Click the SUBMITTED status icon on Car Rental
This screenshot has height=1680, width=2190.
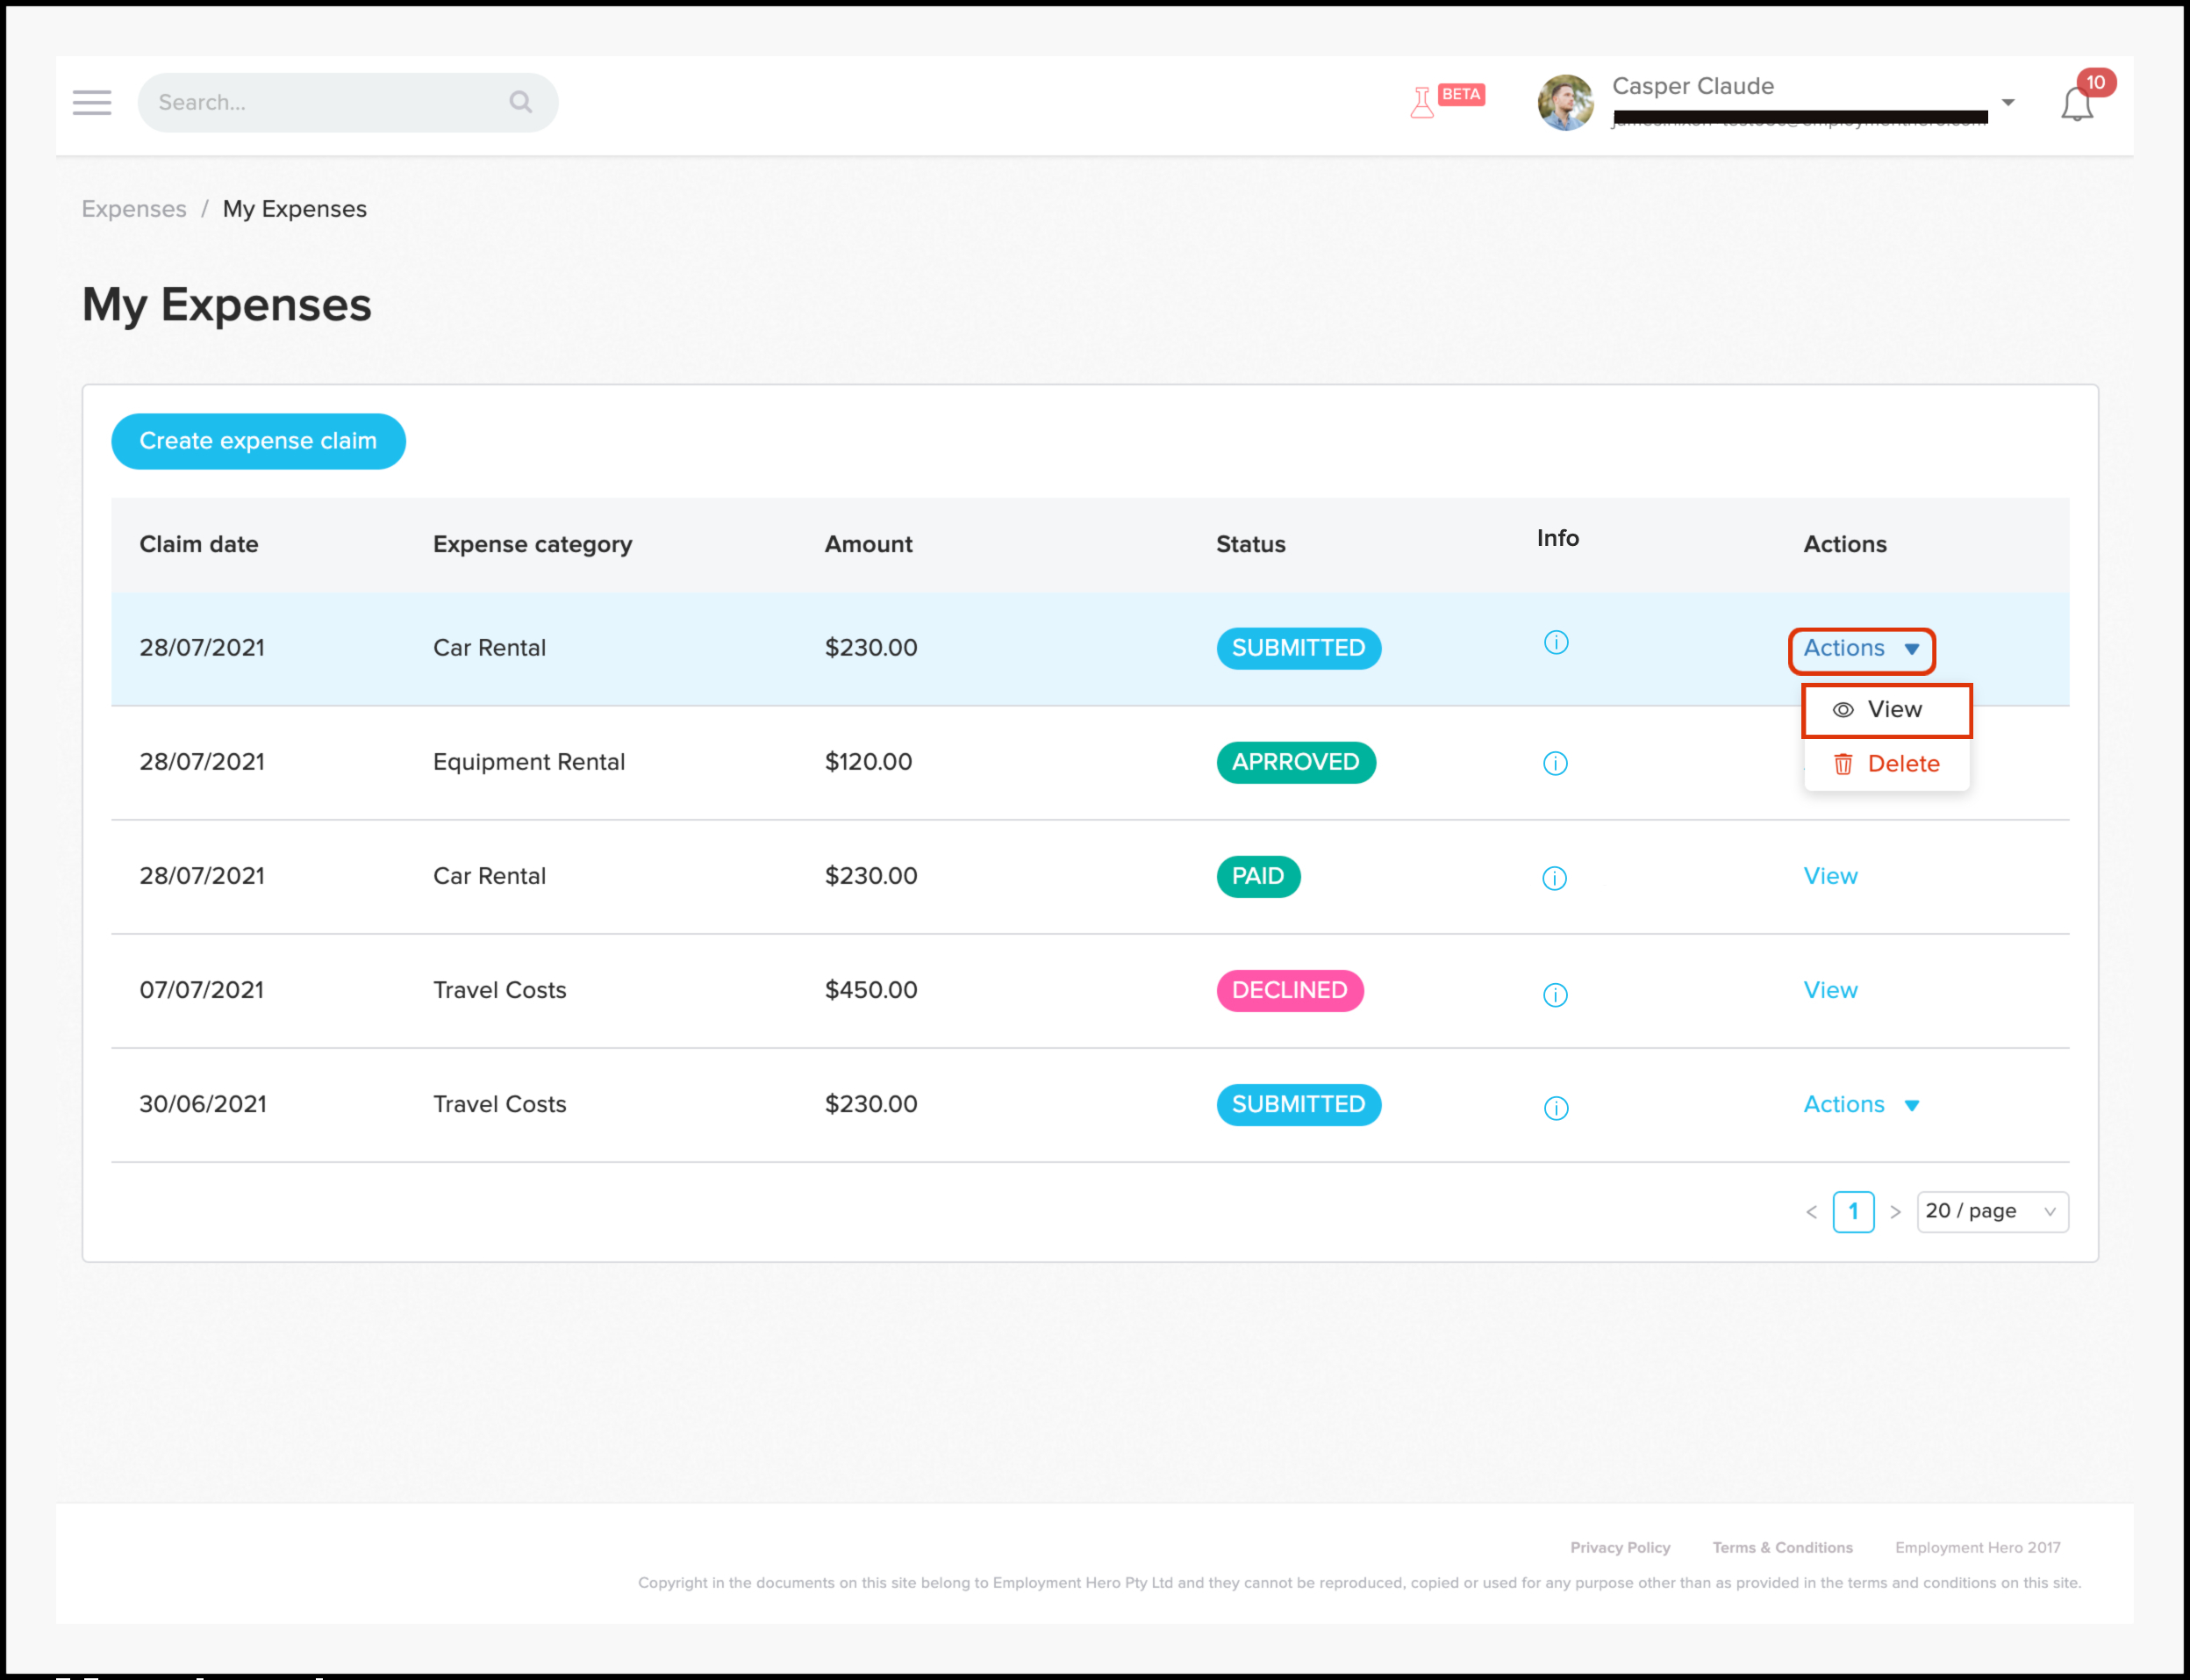1298,648
